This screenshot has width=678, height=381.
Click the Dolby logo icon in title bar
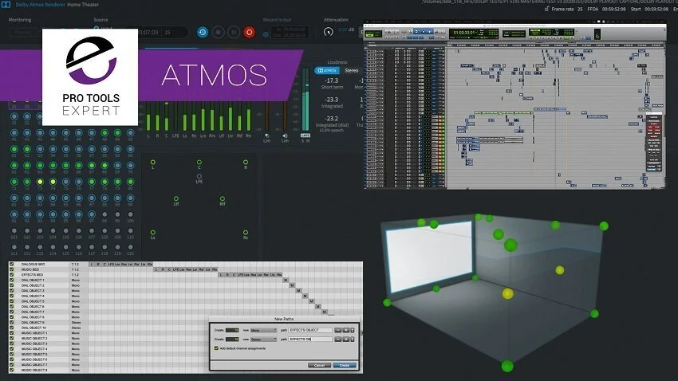pos(6,4)
